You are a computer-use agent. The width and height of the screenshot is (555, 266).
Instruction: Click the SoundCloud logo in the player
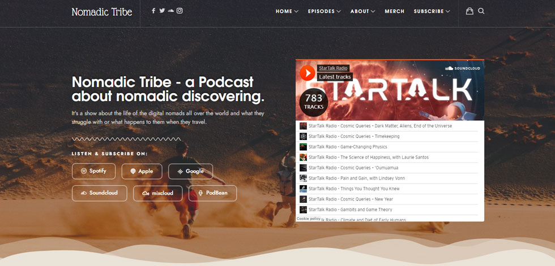click(x=463, y=68)
